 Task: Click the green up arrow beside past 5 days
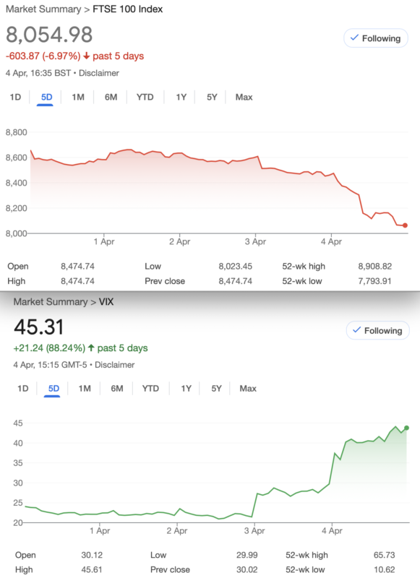pos(91,348)
